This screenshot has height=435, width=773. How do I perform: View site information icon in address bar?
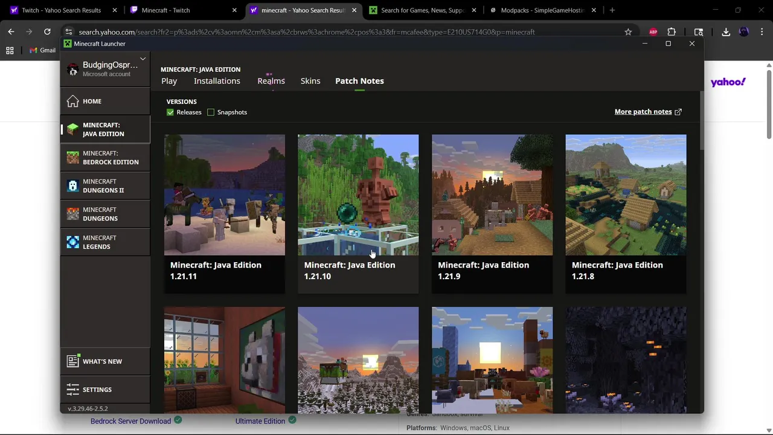coord(68,32)
